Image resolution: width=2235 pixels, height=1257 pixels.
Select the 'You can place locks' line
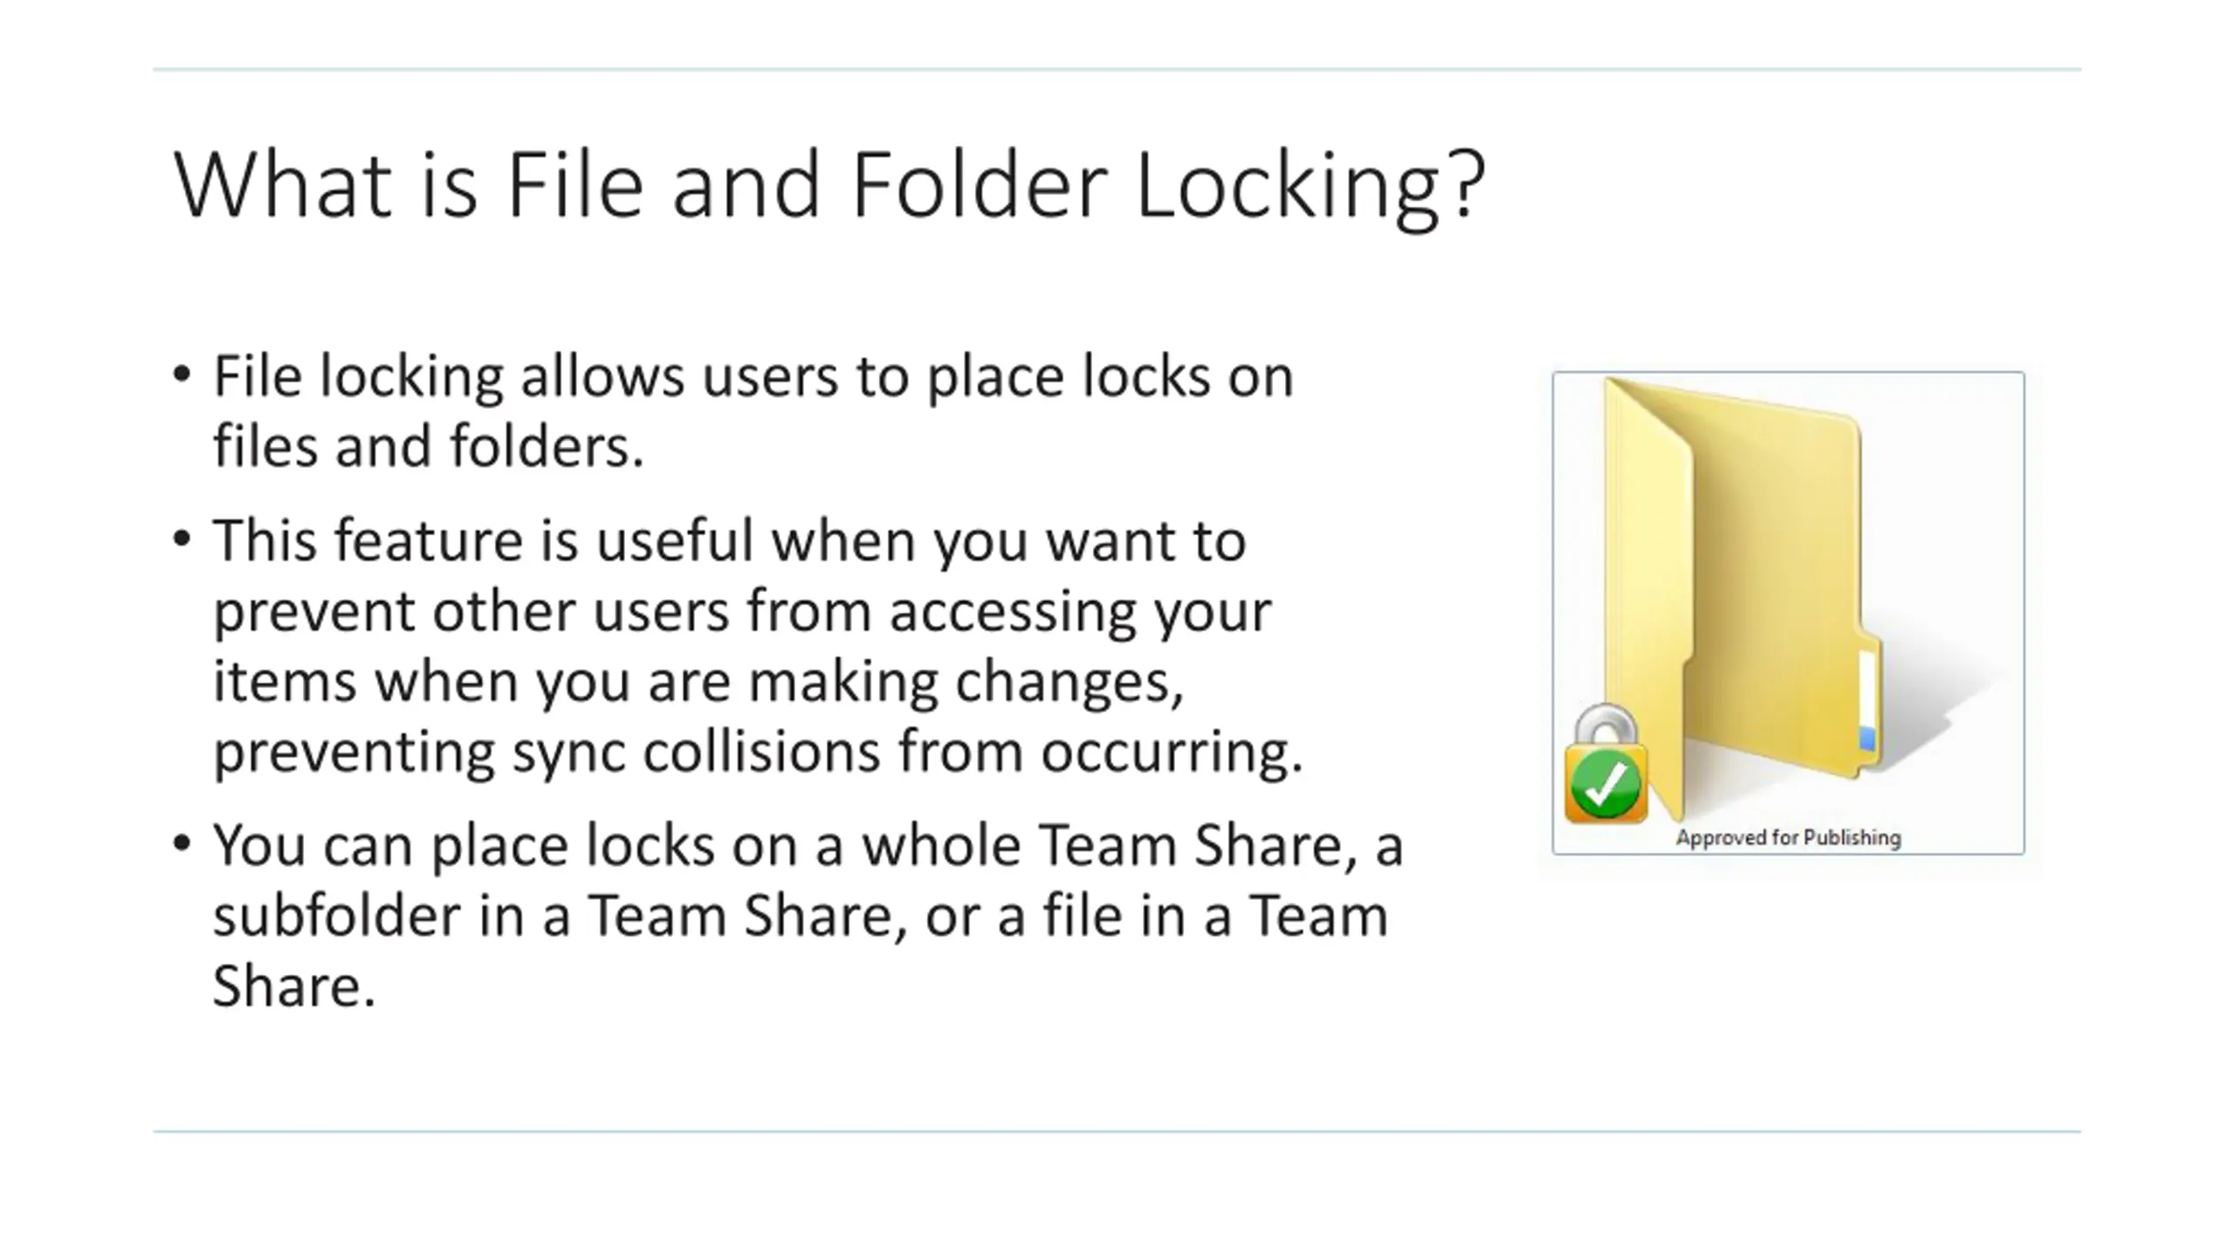[x=808, y=846]
